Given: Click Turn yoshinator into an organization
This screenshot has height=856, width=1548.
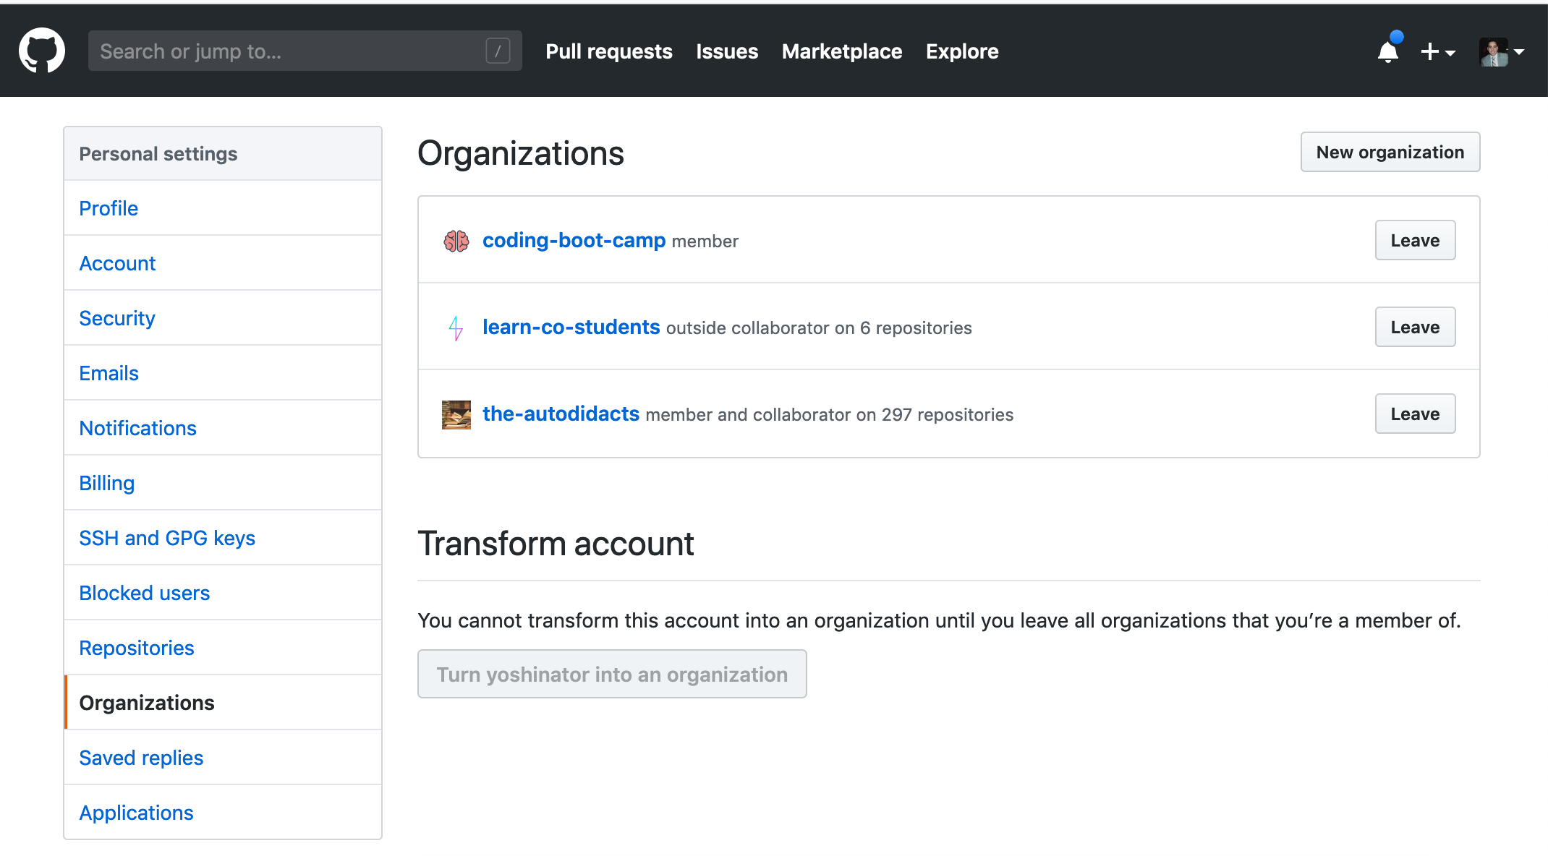Looking at the screenshot, I should coord(611,674).
